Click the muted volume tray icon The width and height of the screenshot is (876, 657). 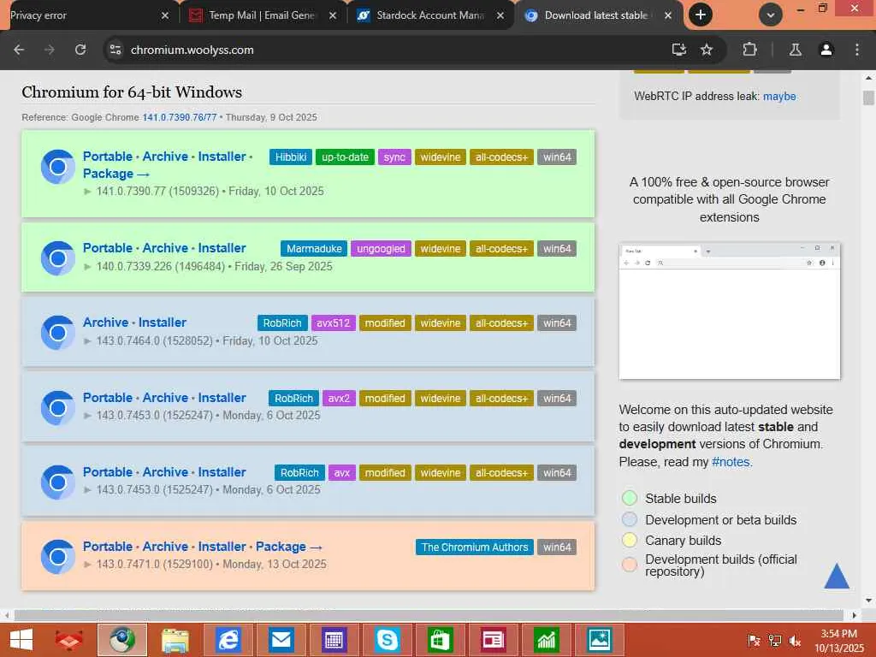(795, 641)
